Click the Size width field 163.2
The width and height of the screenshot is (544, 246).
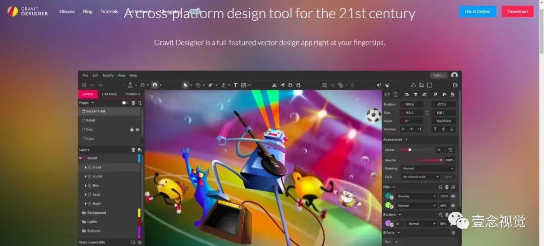pos(412,112)
